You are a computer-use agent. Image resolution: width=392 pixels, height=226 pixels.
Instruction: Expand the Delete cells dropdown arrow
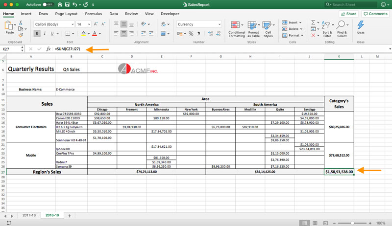(301, 29)
